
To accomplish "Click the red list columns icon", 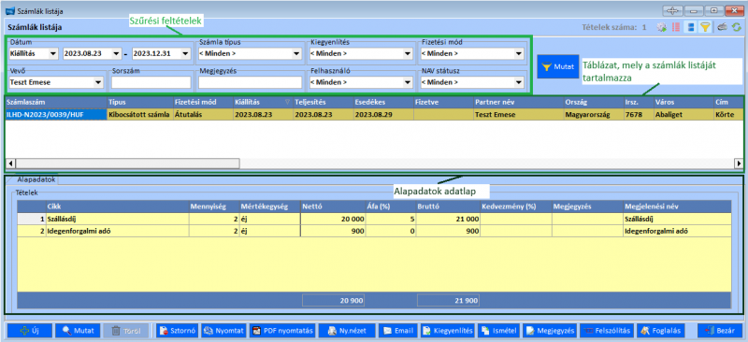I will tap(675, 28).
